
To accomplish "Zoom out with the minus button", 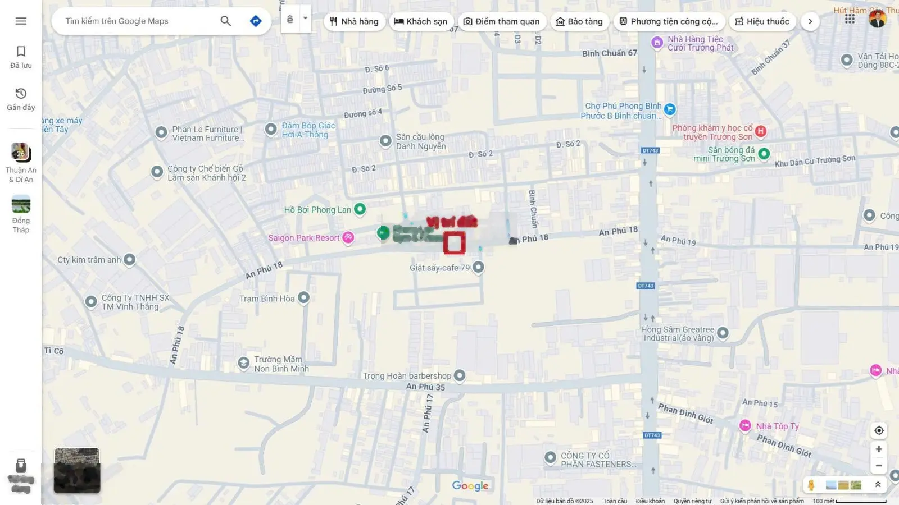I will pos(879,466).
